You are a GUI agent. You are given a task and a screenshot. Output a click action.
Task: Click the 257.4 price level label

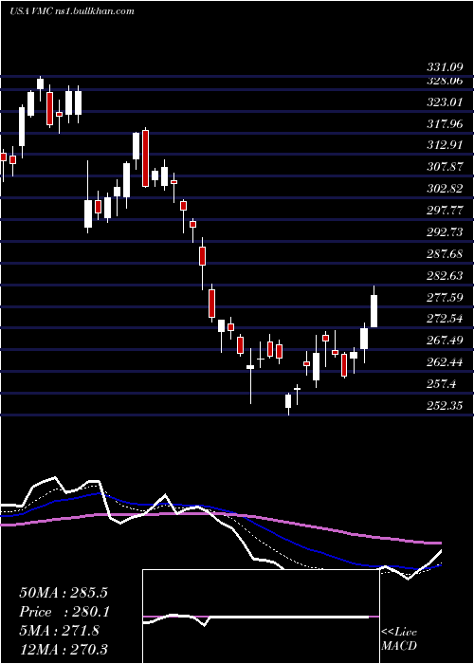pyautogui.click(x=441, y=385)
